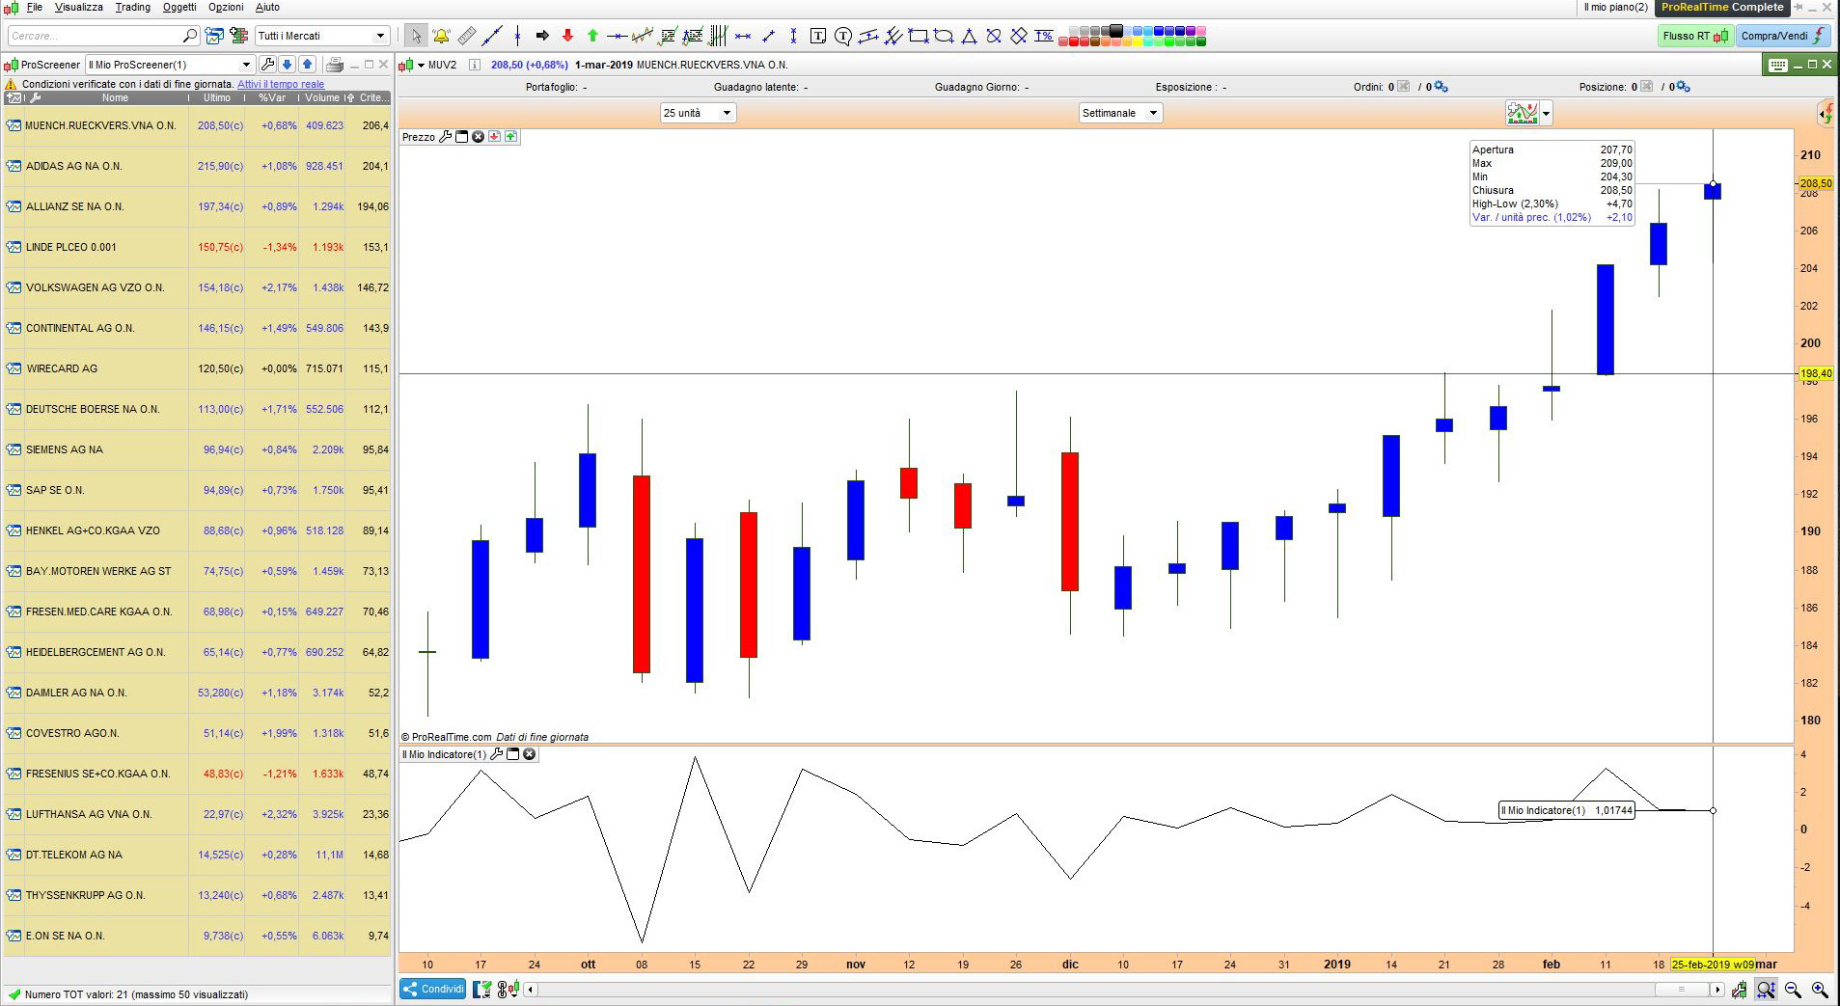The image size is (1840, 1006).
Task: Open the Visualizza menu
Action: [x=78, y=7]
